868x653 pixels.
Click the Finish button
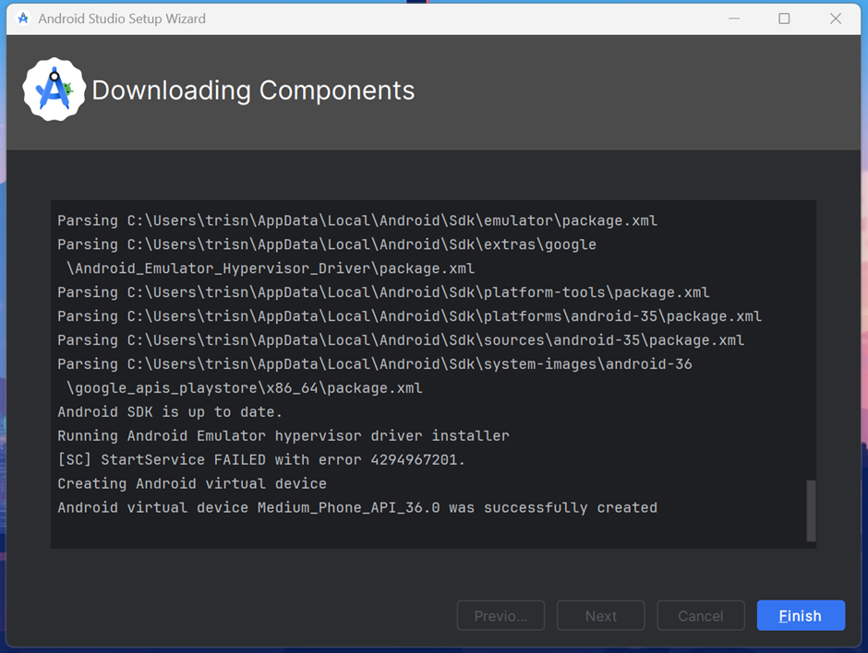[801, 615]
